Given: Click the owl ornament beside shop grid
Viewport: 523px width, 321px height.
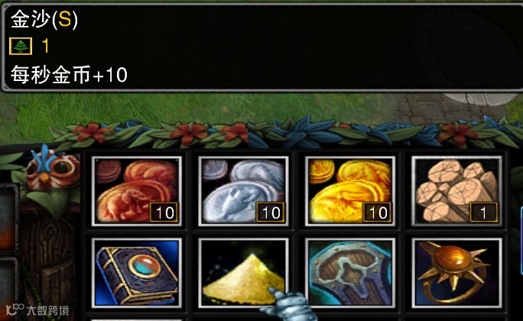Looking at the screenshot, I should click(52, 170).
